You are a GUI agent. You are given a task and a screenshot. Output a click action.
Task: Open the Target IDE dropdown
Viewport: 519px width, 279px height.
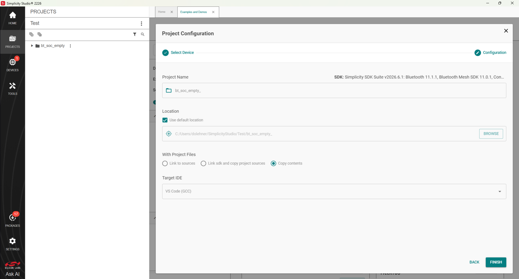[334, 191]
